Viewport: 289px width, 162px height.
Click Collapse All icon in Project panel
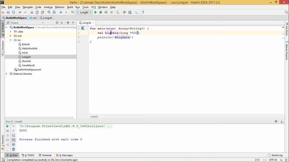(62, 22)
